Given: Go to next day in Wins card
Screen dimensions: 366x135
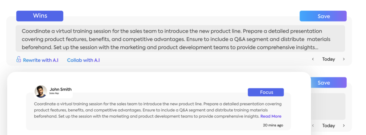Looking at the screenshot, I should click(343, 59).
